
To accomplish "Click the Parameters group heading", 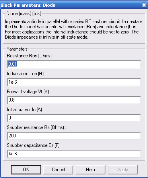I will pos(17,49).
